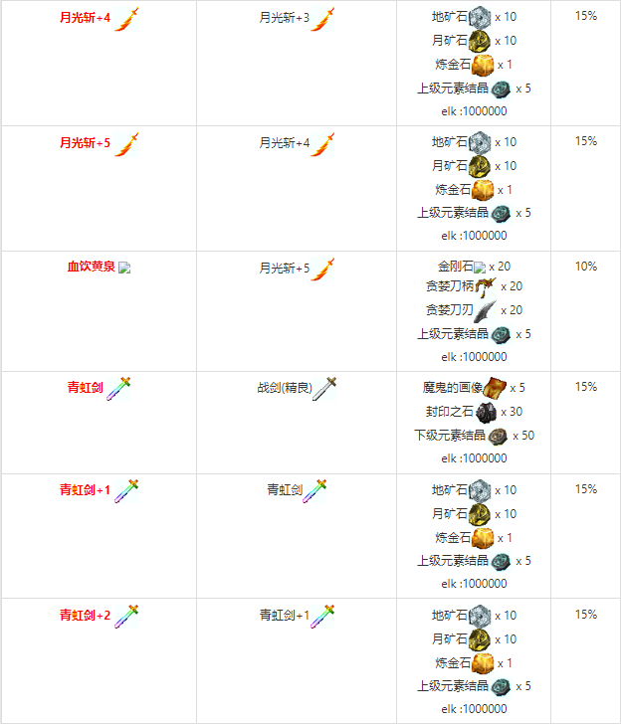Image resolution: width=621 pixels, height=724 pixels.
Task: Select the red 月光斩+5 item name
Action: click(85, 142)
